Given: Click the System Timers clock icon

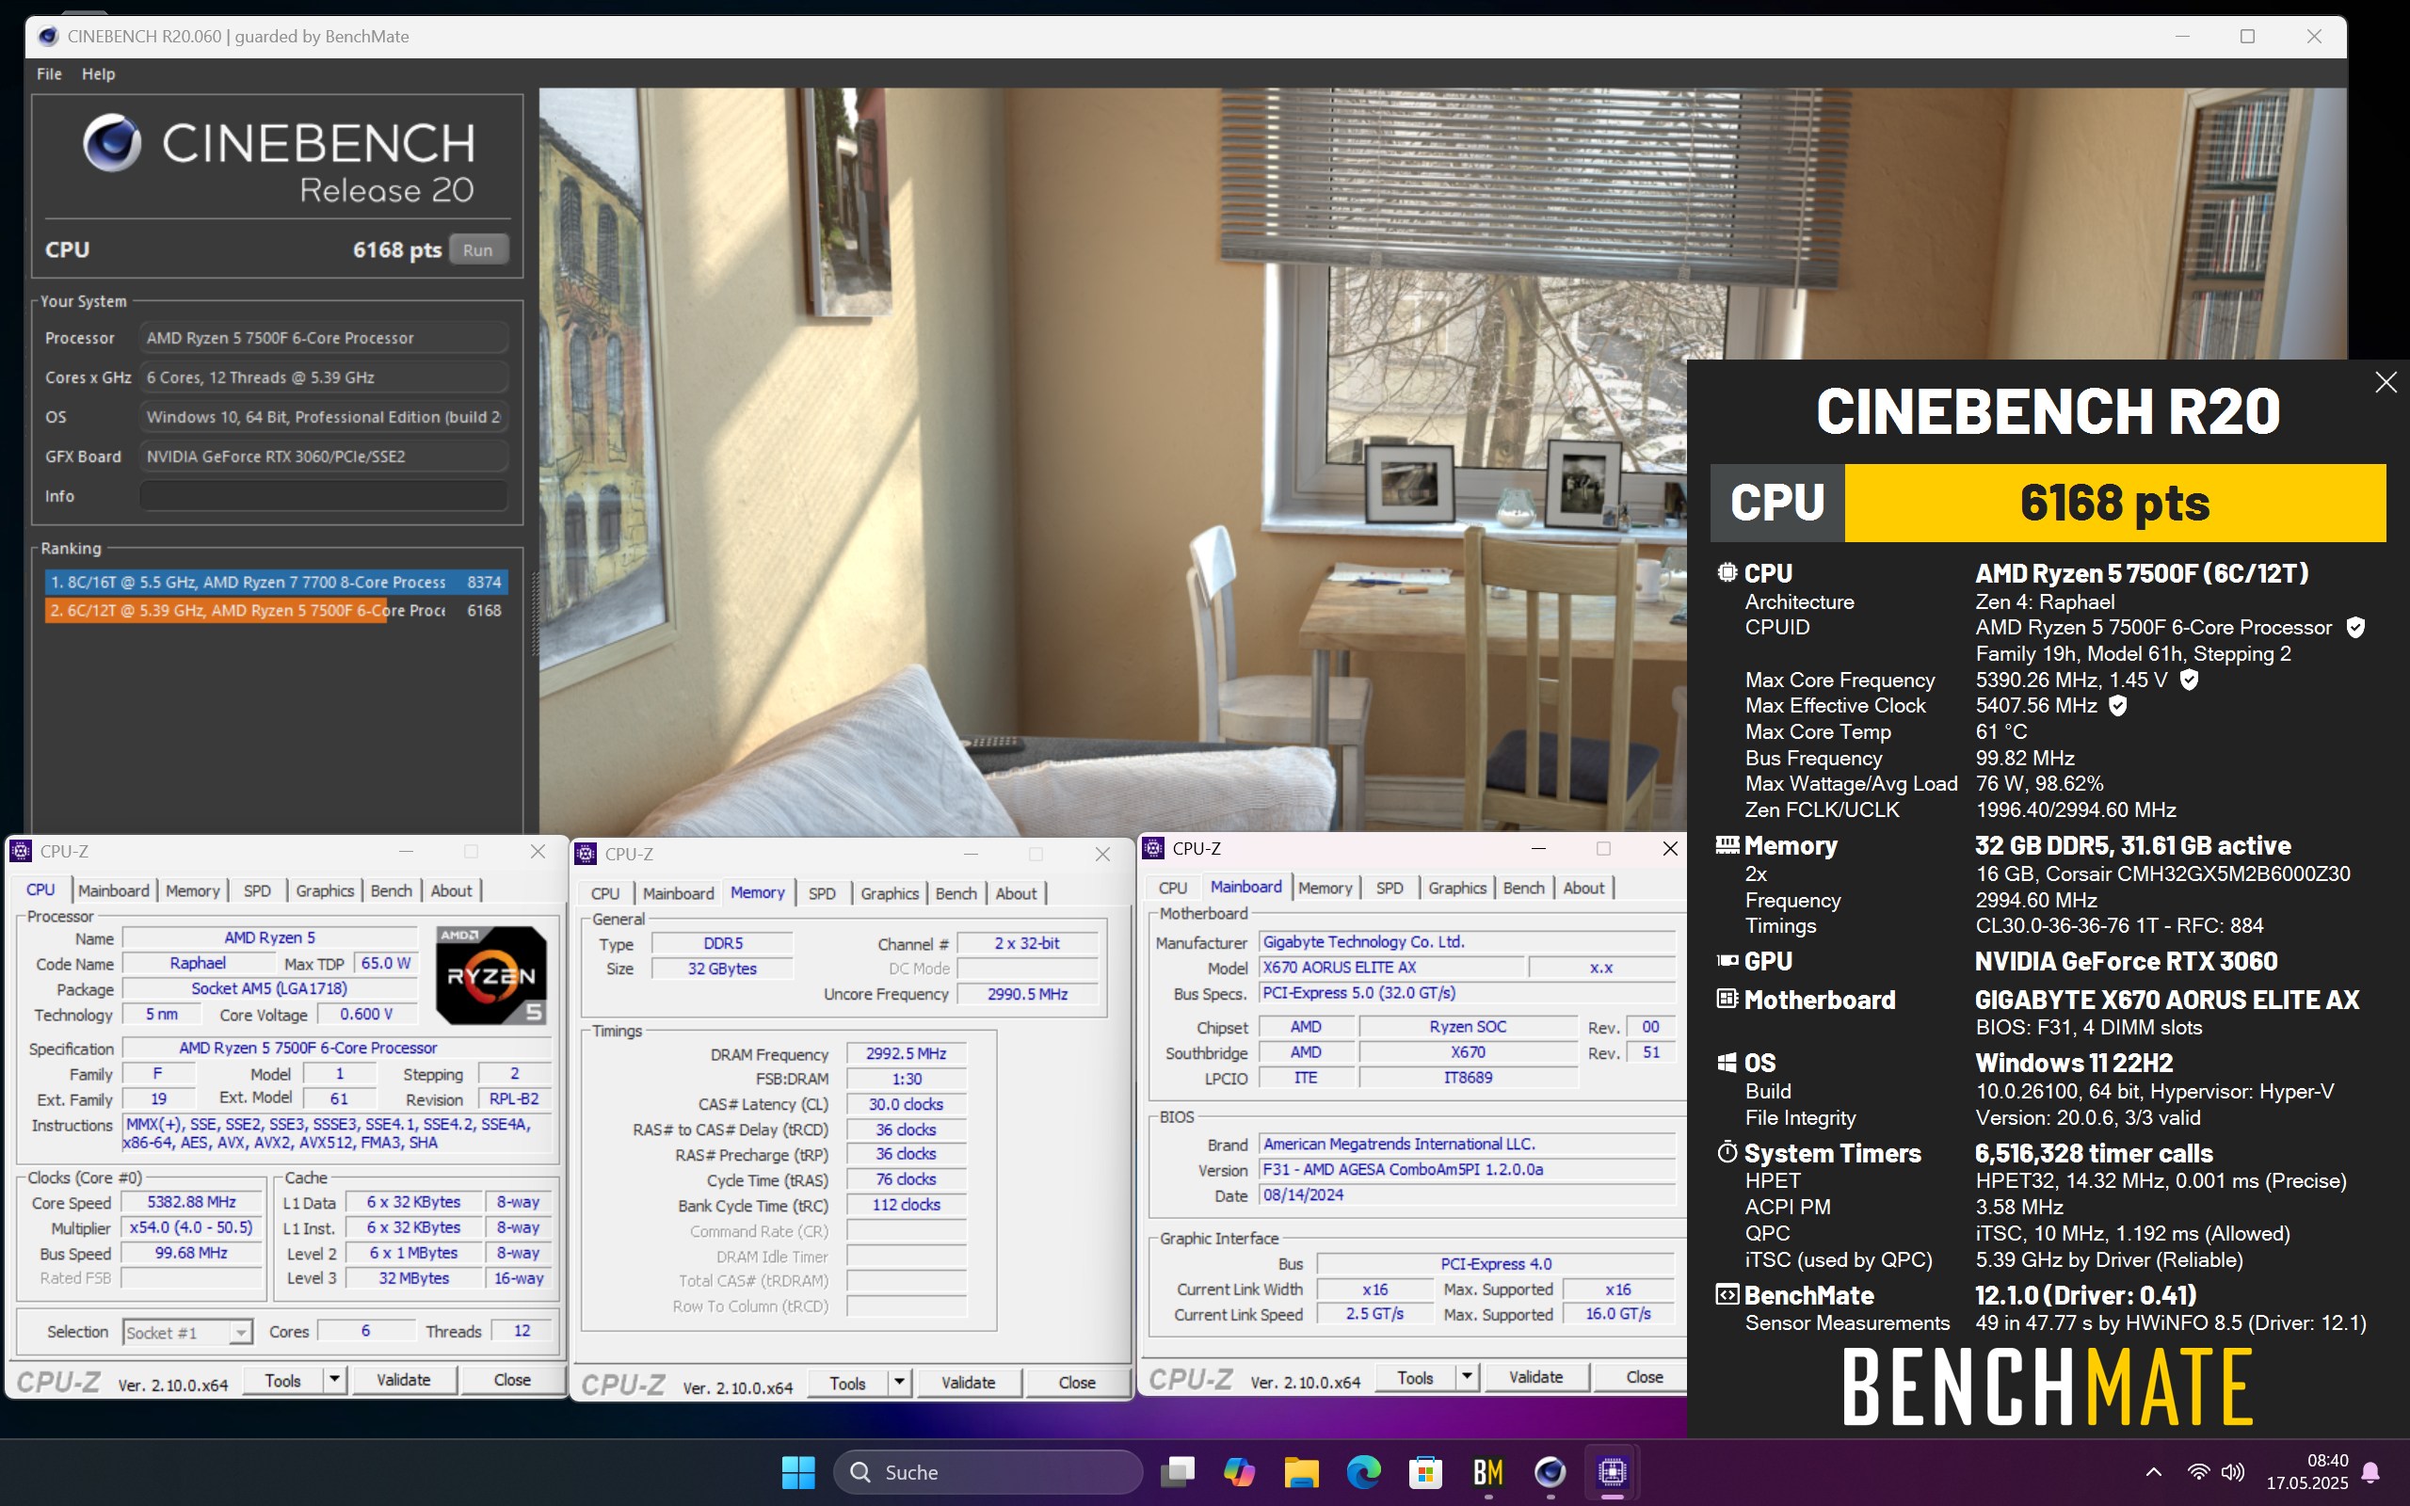Looking at the screenshot, I should pos(1727,1152).
